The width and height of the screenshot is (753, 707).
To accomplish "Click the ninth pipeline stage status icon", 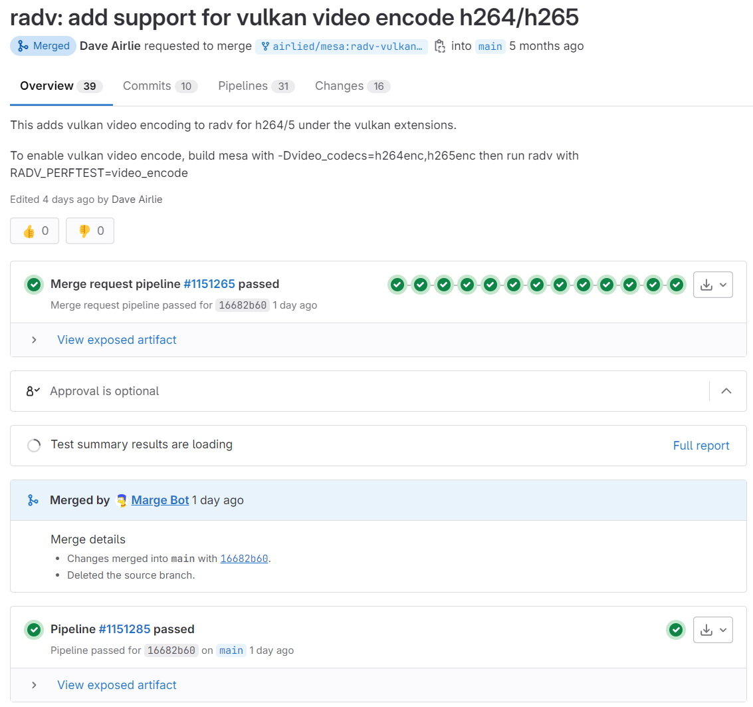I will click(584, 285).
